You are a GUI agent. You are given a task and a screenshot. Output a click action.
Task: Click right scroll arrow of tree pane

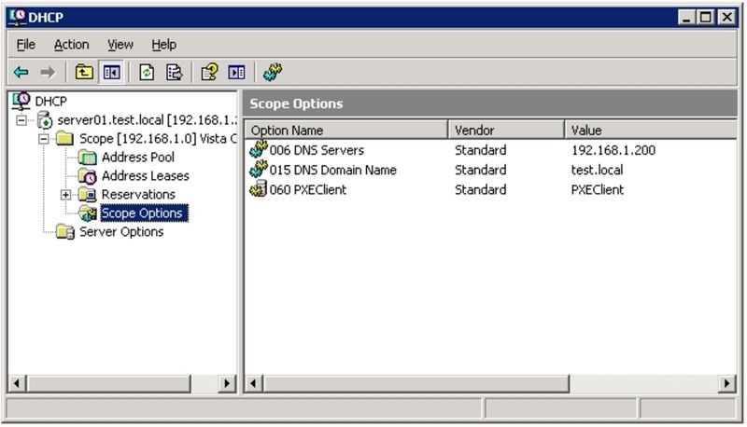click(227, 383)
